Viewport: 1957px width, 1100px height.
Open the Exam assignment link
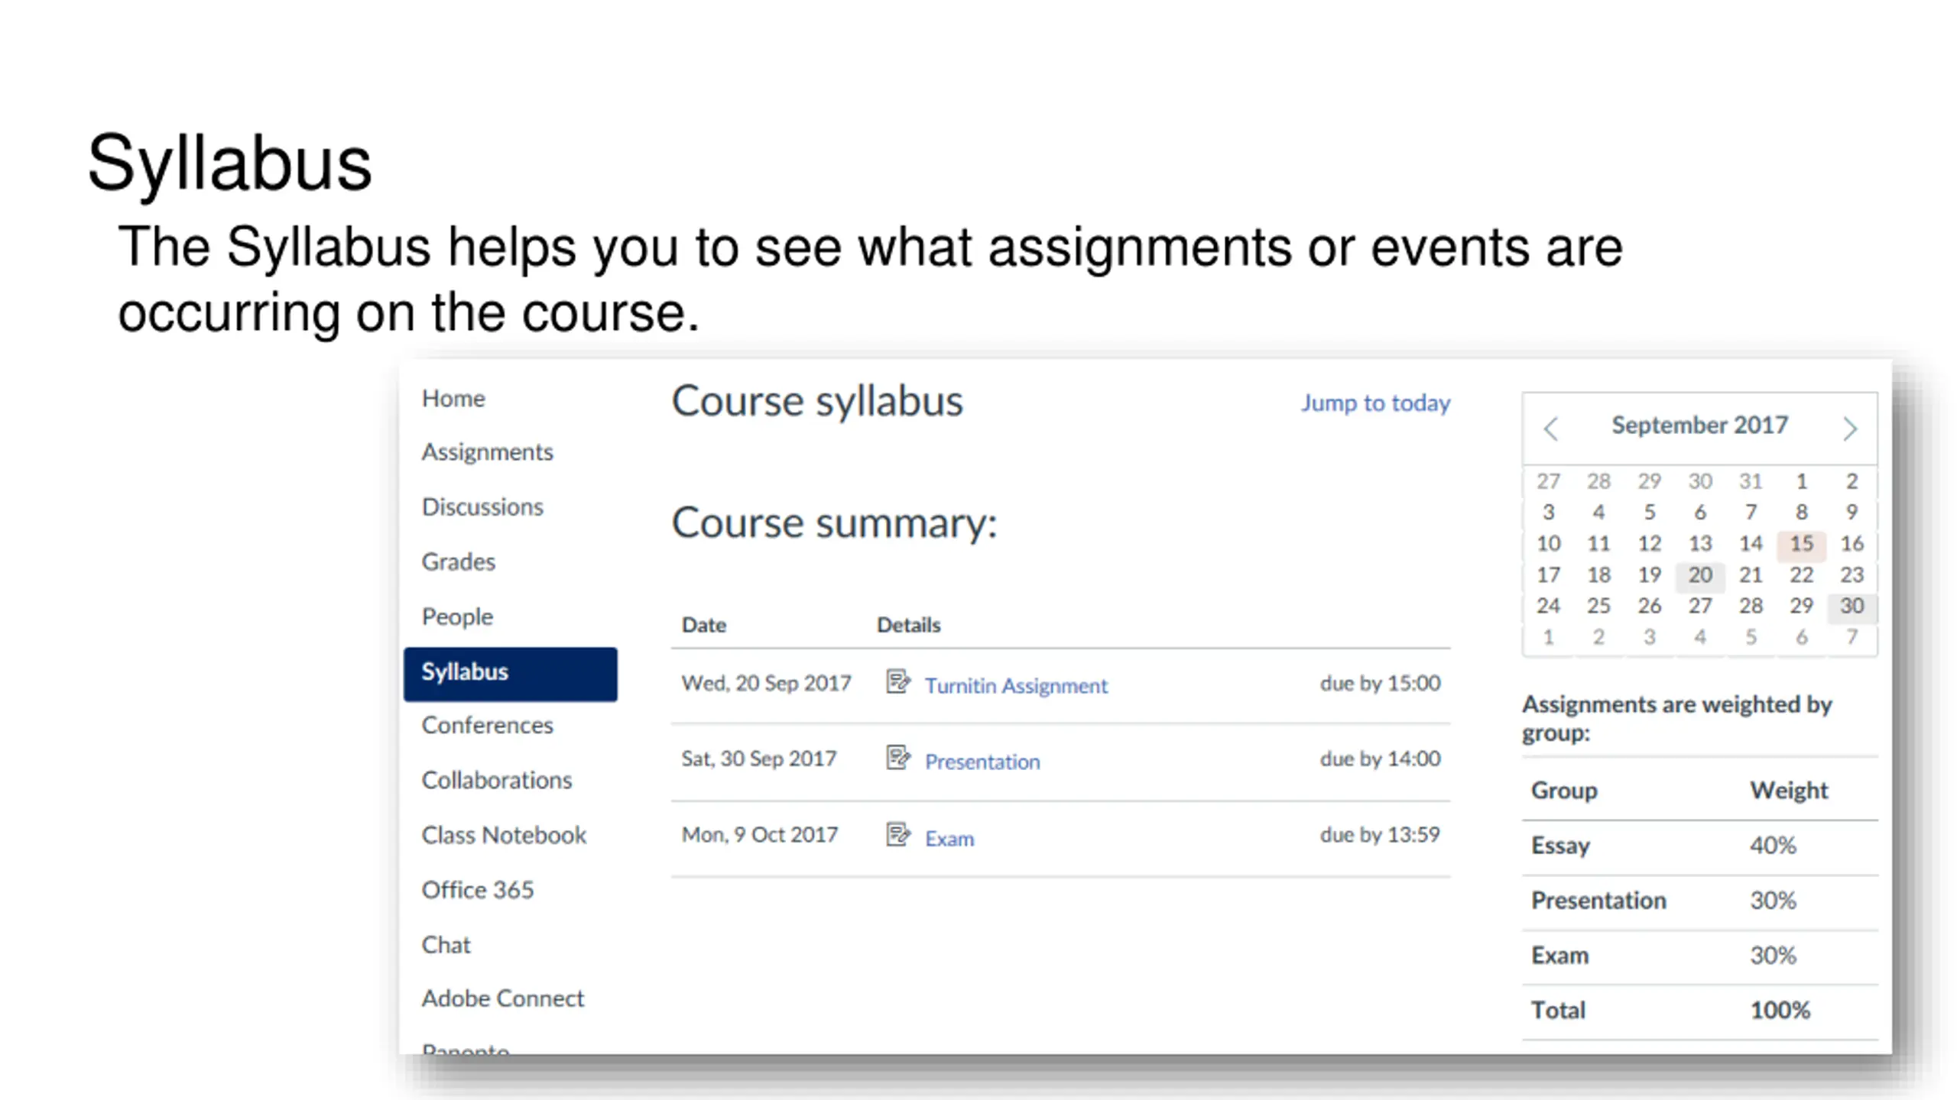click(x=949, y=838)
